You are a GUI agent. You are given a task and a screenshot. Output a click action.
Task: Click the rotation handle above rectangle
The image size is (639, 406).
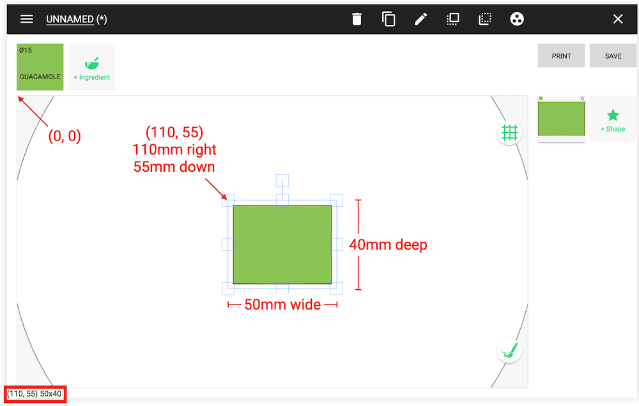[282, 181]
